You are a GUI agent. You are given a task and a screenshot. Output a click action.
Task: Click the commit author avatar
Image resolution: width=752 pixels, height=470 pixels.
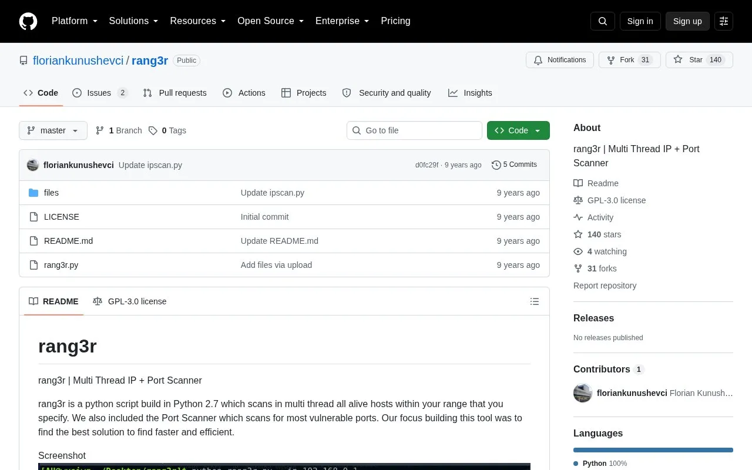(x=33, y=165)
